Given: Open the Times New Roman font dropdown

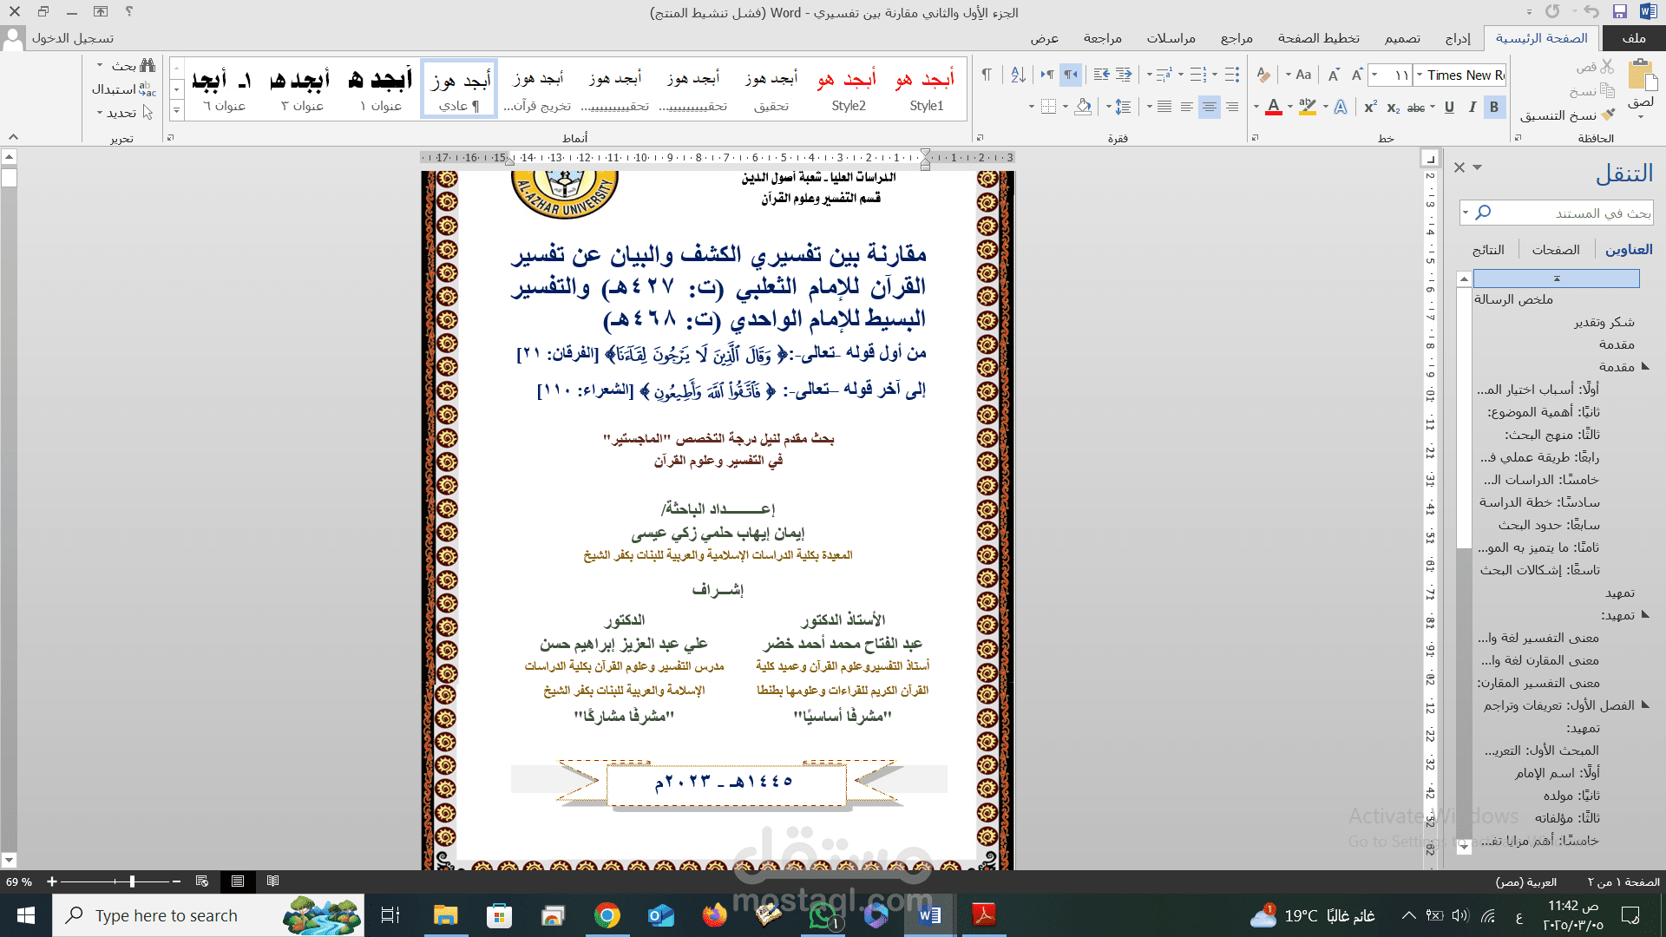Looking at the screenshot, I should [x=1420, y=75].
